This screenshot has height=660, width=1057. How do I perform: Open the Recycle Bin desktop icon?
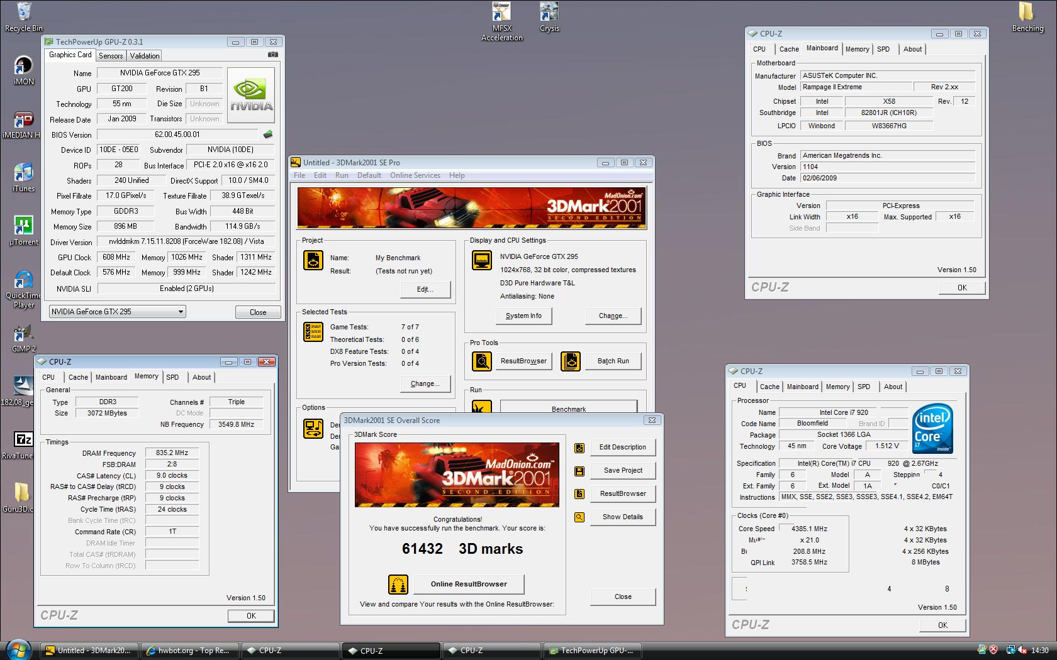pos(24,17)
